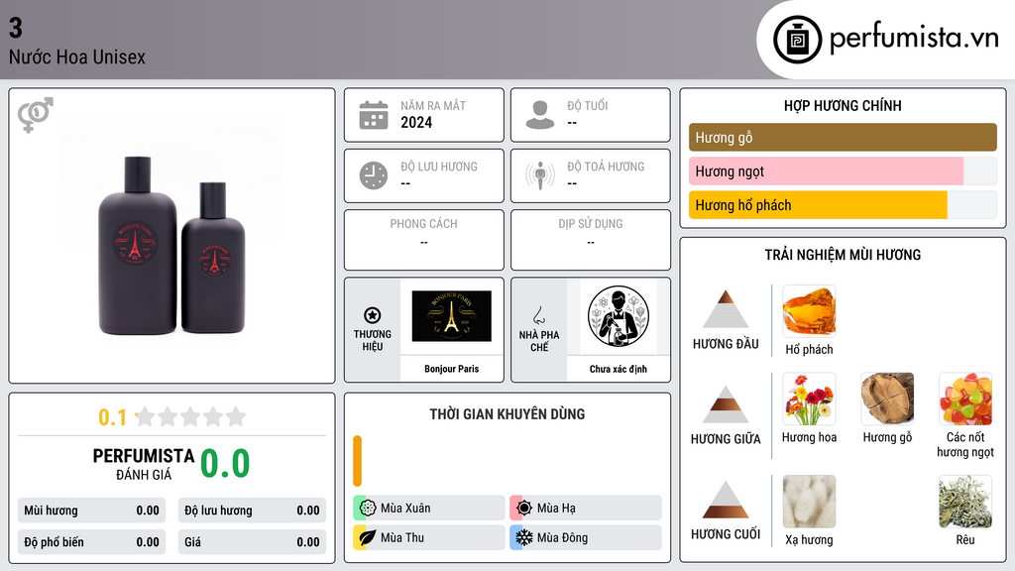Click the nose icon above Nhà pha chế
Image resolution: width=1015 pixels, height=571 pixels.
[538, 315]
